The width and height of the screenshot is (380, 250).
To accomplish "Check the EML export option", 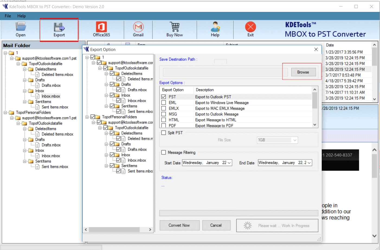I will [163, 103].
